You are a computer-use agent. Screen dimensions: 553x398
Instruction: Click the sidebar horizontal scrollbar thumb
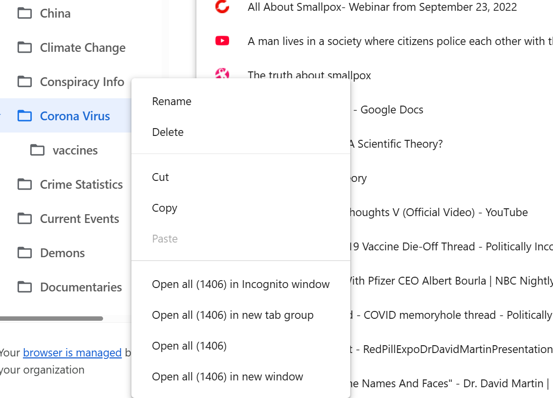coord(51,319)
